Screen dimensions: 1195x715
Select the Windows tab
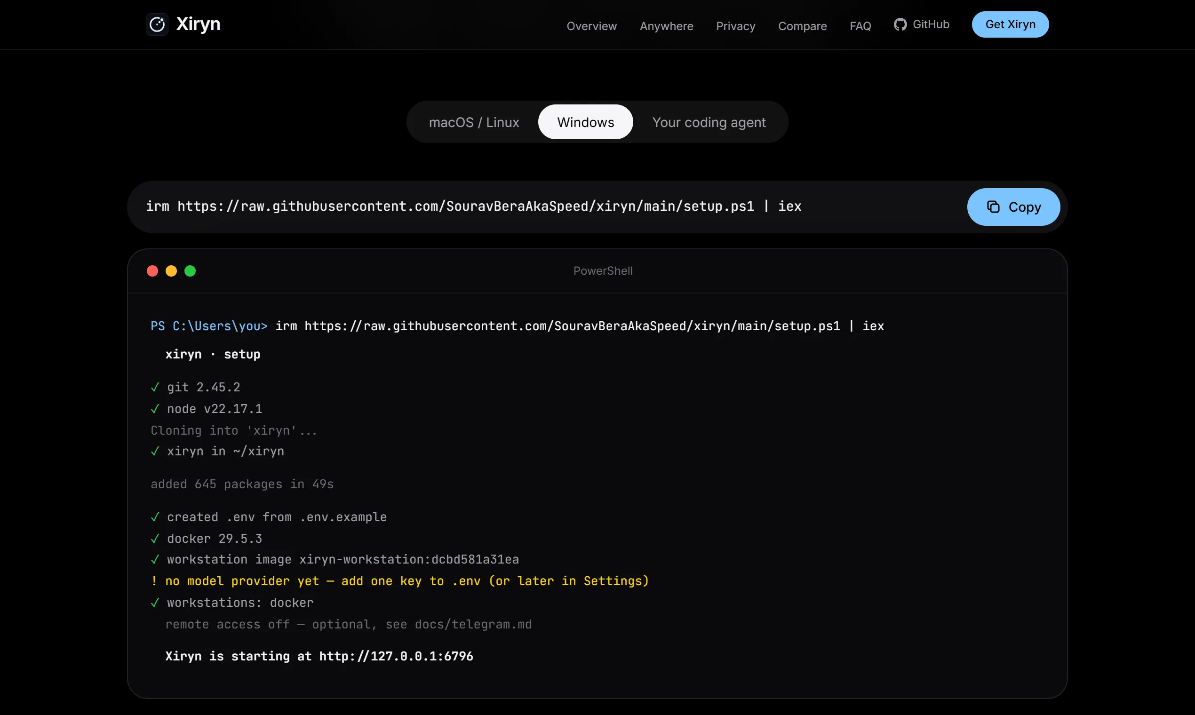coord(585,122)
